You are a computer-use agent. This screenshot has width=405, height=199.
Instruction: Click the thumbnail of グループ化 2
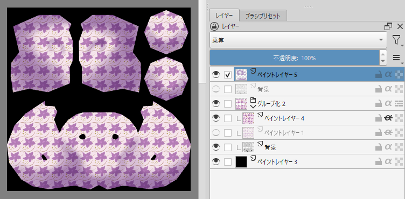click(241, 104)
